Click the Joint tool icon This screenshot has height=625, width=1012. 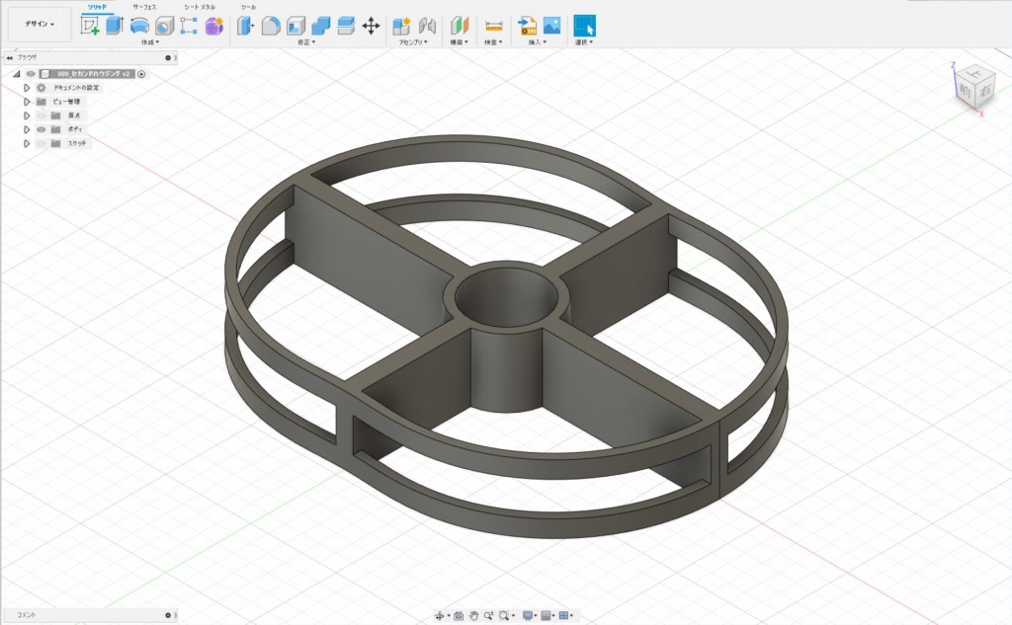[x=427, y=26]
